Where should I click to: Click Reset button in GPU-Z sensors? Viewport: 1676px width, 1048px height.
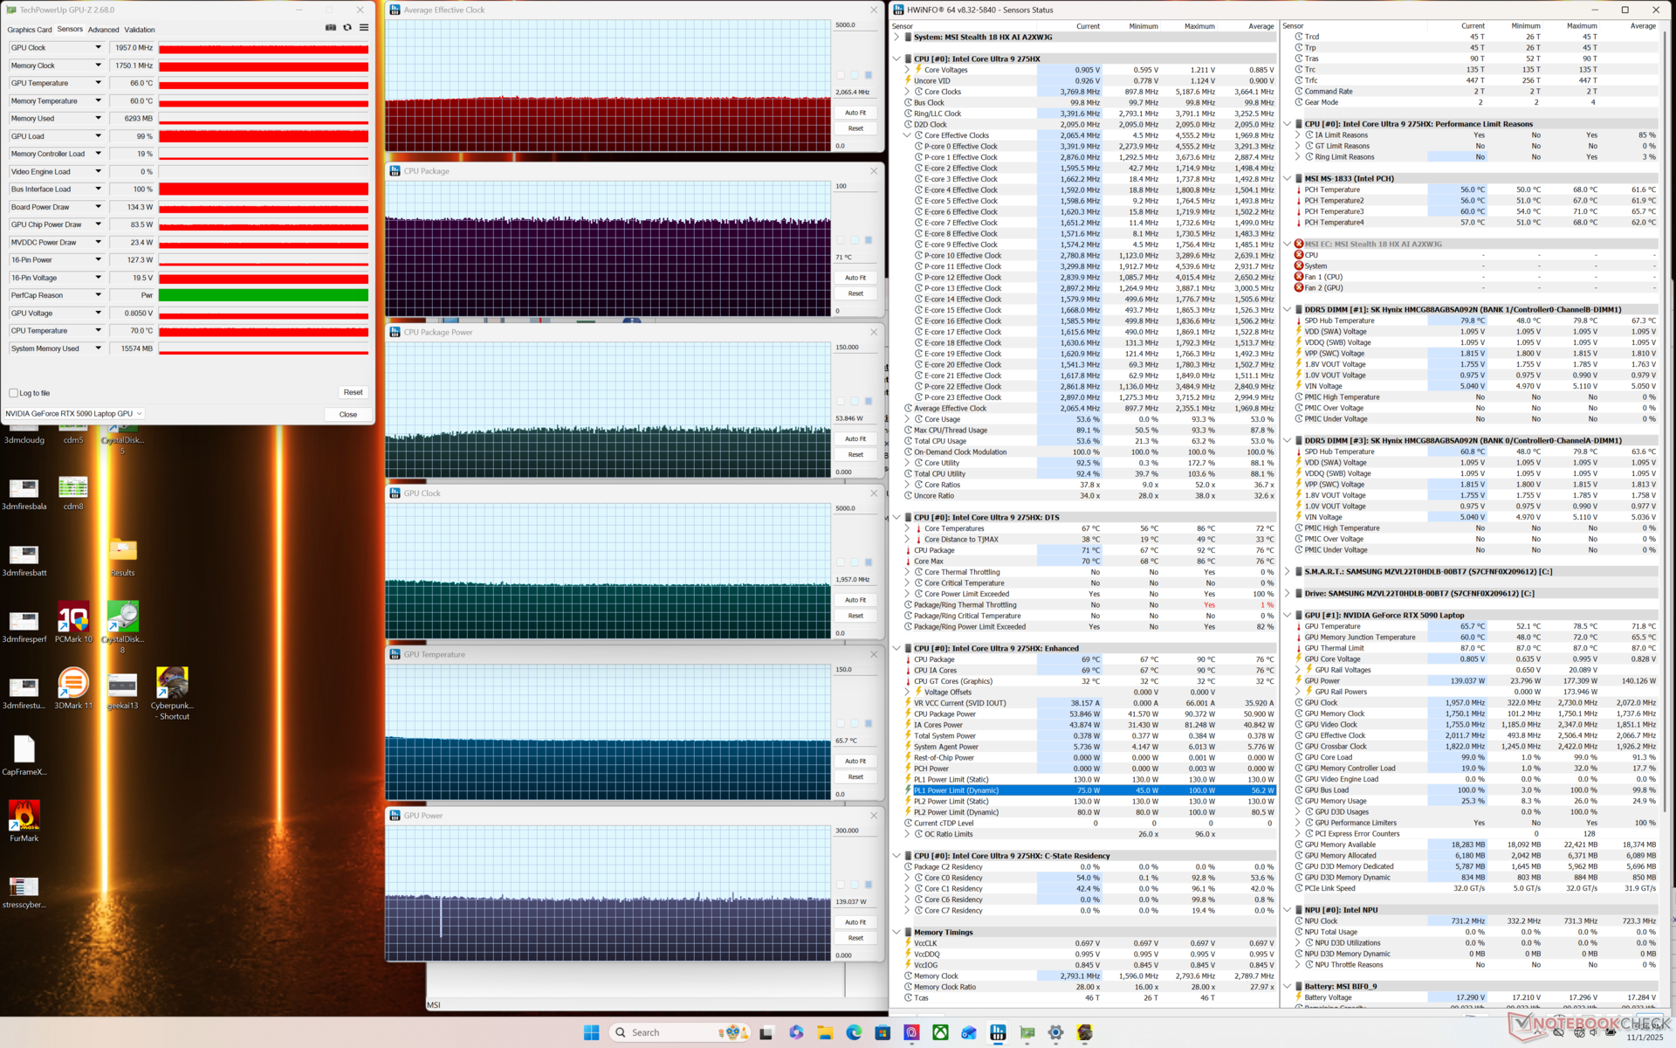[x=353, y=393]
